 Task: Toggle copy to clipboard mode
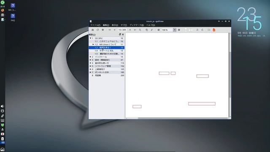pos(146,30)
